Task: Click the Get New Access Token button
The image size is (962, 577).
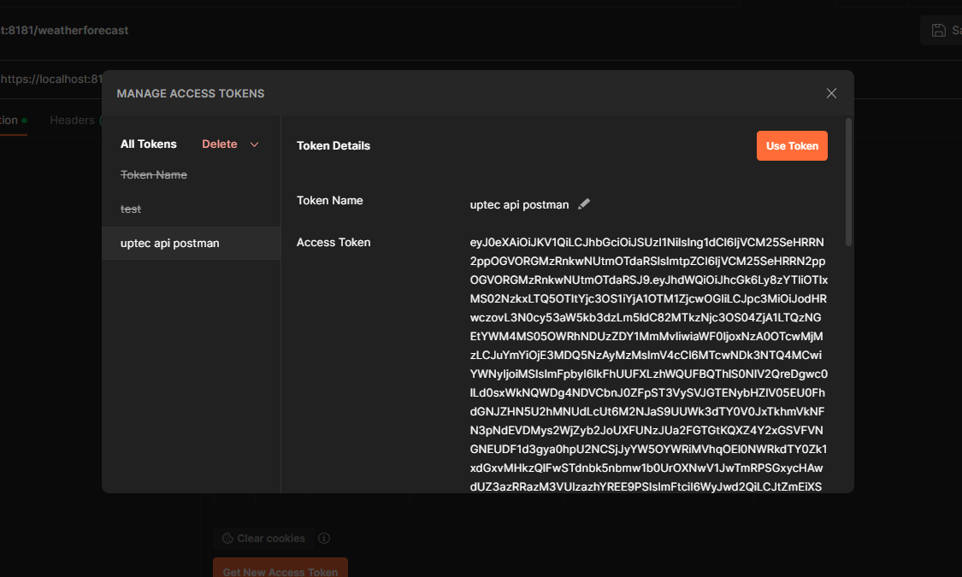Action: (x=280, y=570)
